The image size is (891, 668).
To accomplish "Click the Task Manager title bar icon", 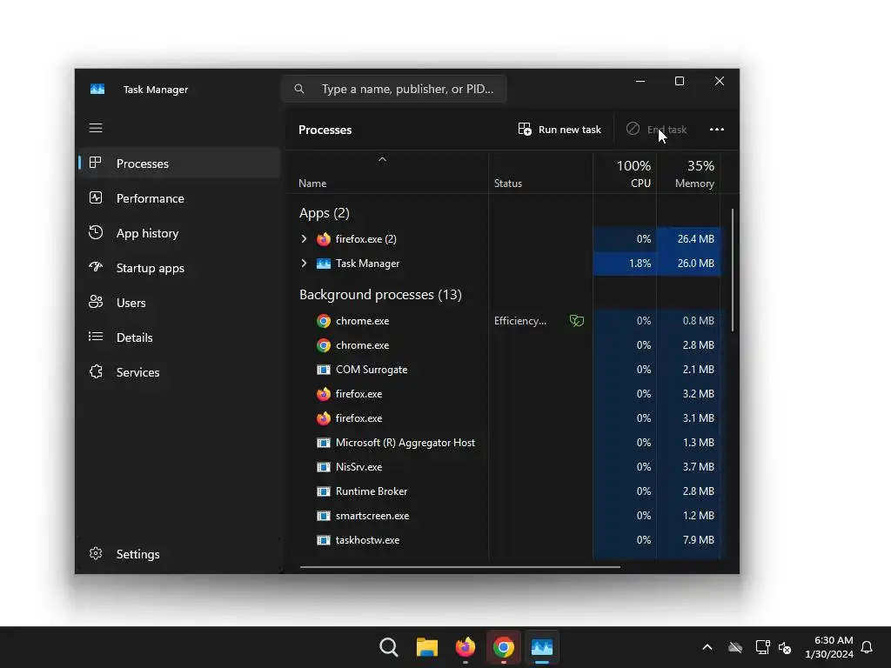I will coord(97,90).
